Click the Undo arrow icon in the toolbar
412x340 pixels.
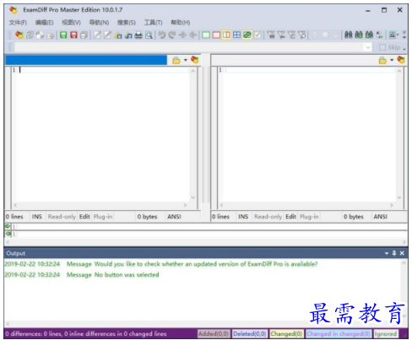162,35
